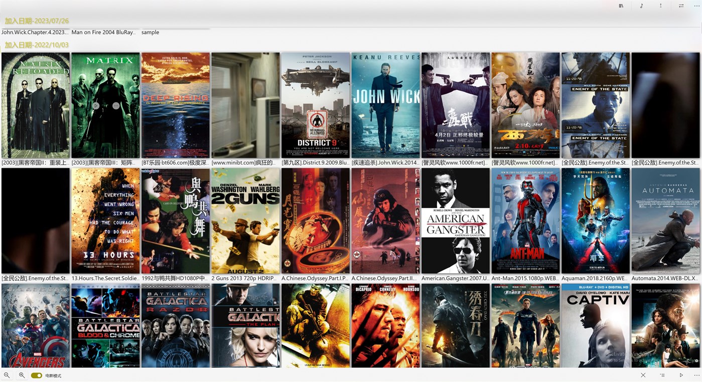The height and width of the screenshot is (382, 702).
Task: Zoom out with the minus magnifier
Action: [7, 375]
